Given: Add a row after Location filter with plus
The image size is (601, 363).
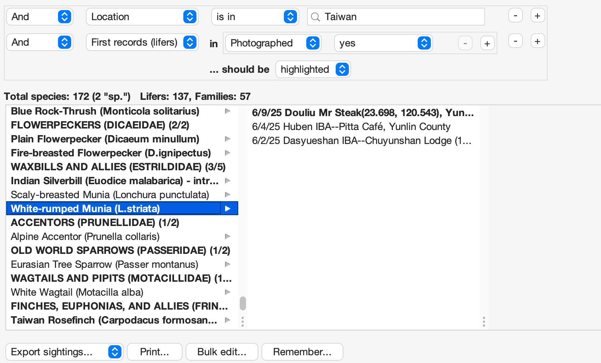Looking at the screenshot, I should [x=538, y=16].
